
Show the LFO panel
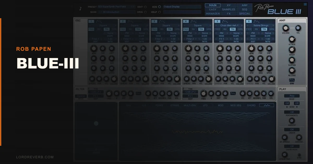pyautogui.click(x=206, y=105)
